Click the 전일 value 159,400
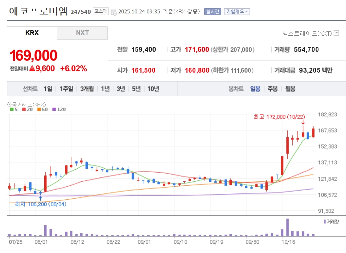This screenshot has height=253, width=346. [144, 49]
